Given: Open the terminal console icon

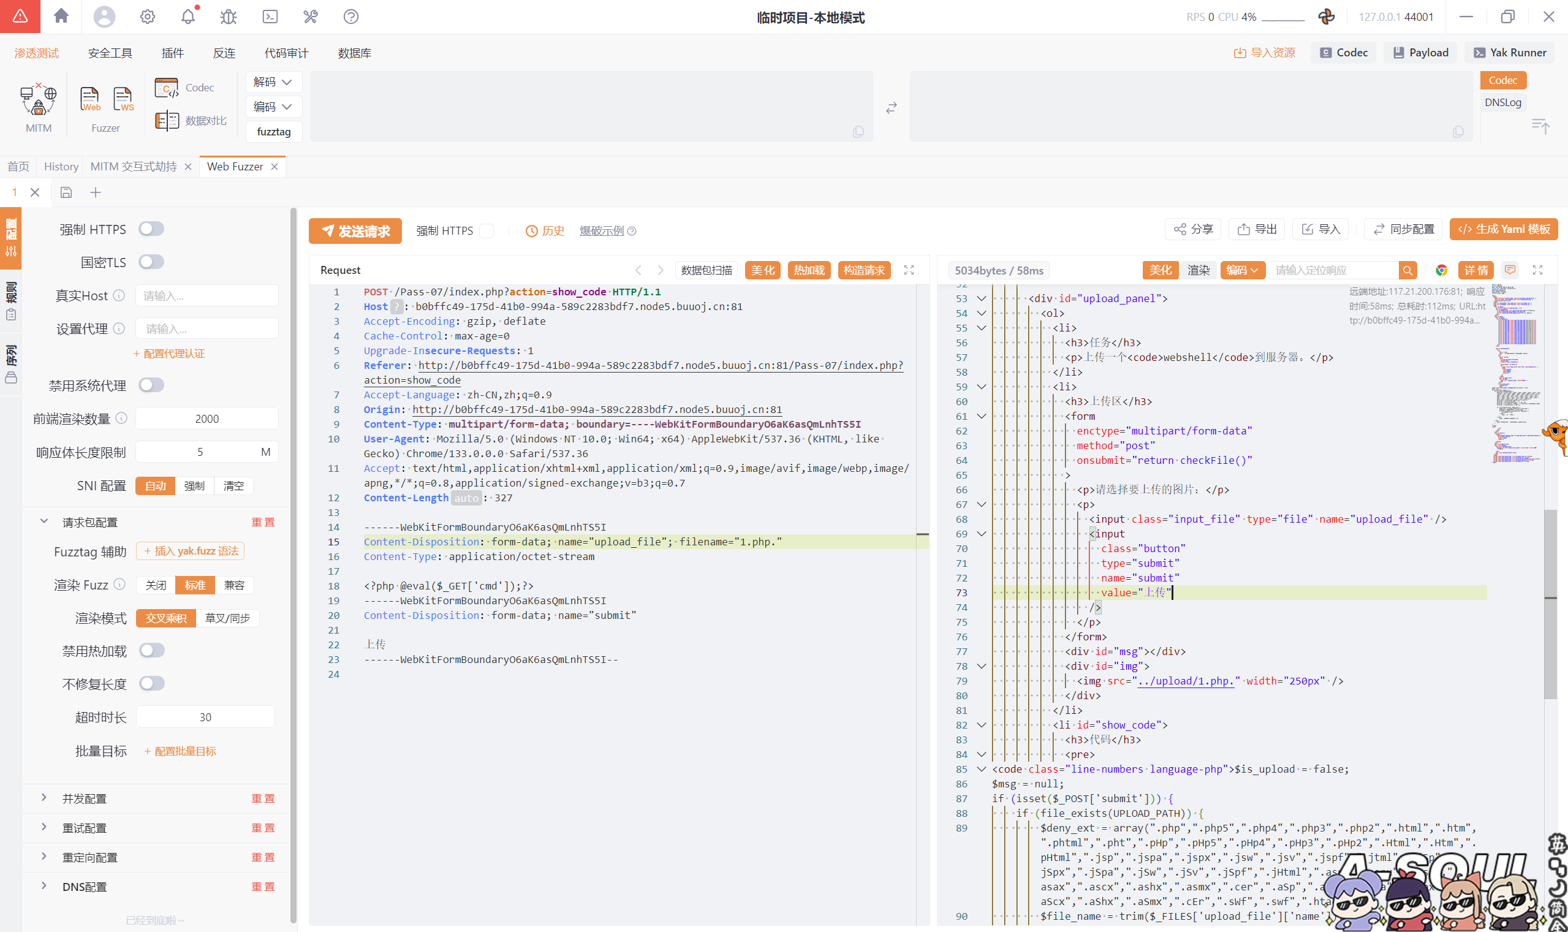Looking at the screenshot, I should [270, 17].
